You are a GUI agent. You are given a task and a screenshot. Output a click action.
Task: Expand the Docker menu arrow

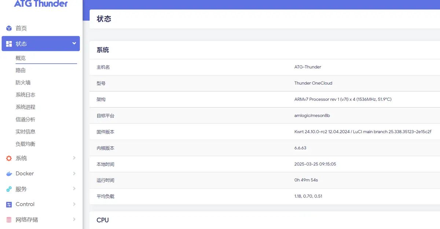coord(74,173)
